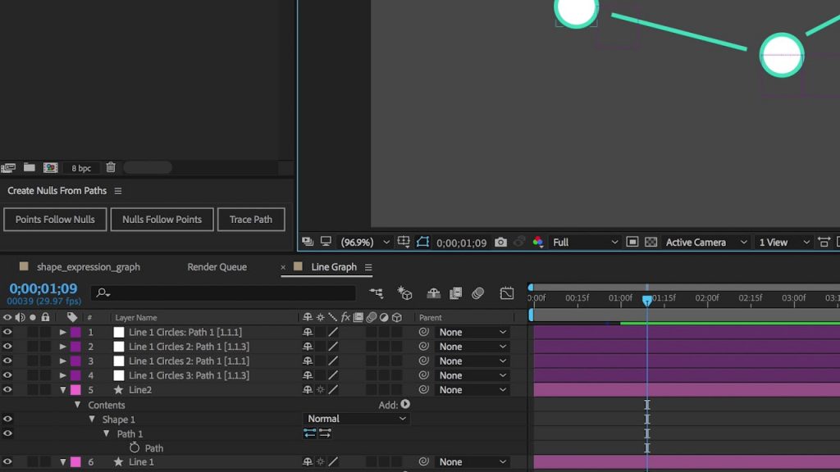Click the current time indicator in the timeline ruler
The image size is (840, 472).
(647, 300)
